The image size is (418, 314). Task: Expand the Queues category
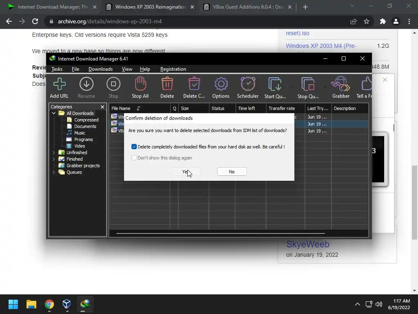point(53,172)
